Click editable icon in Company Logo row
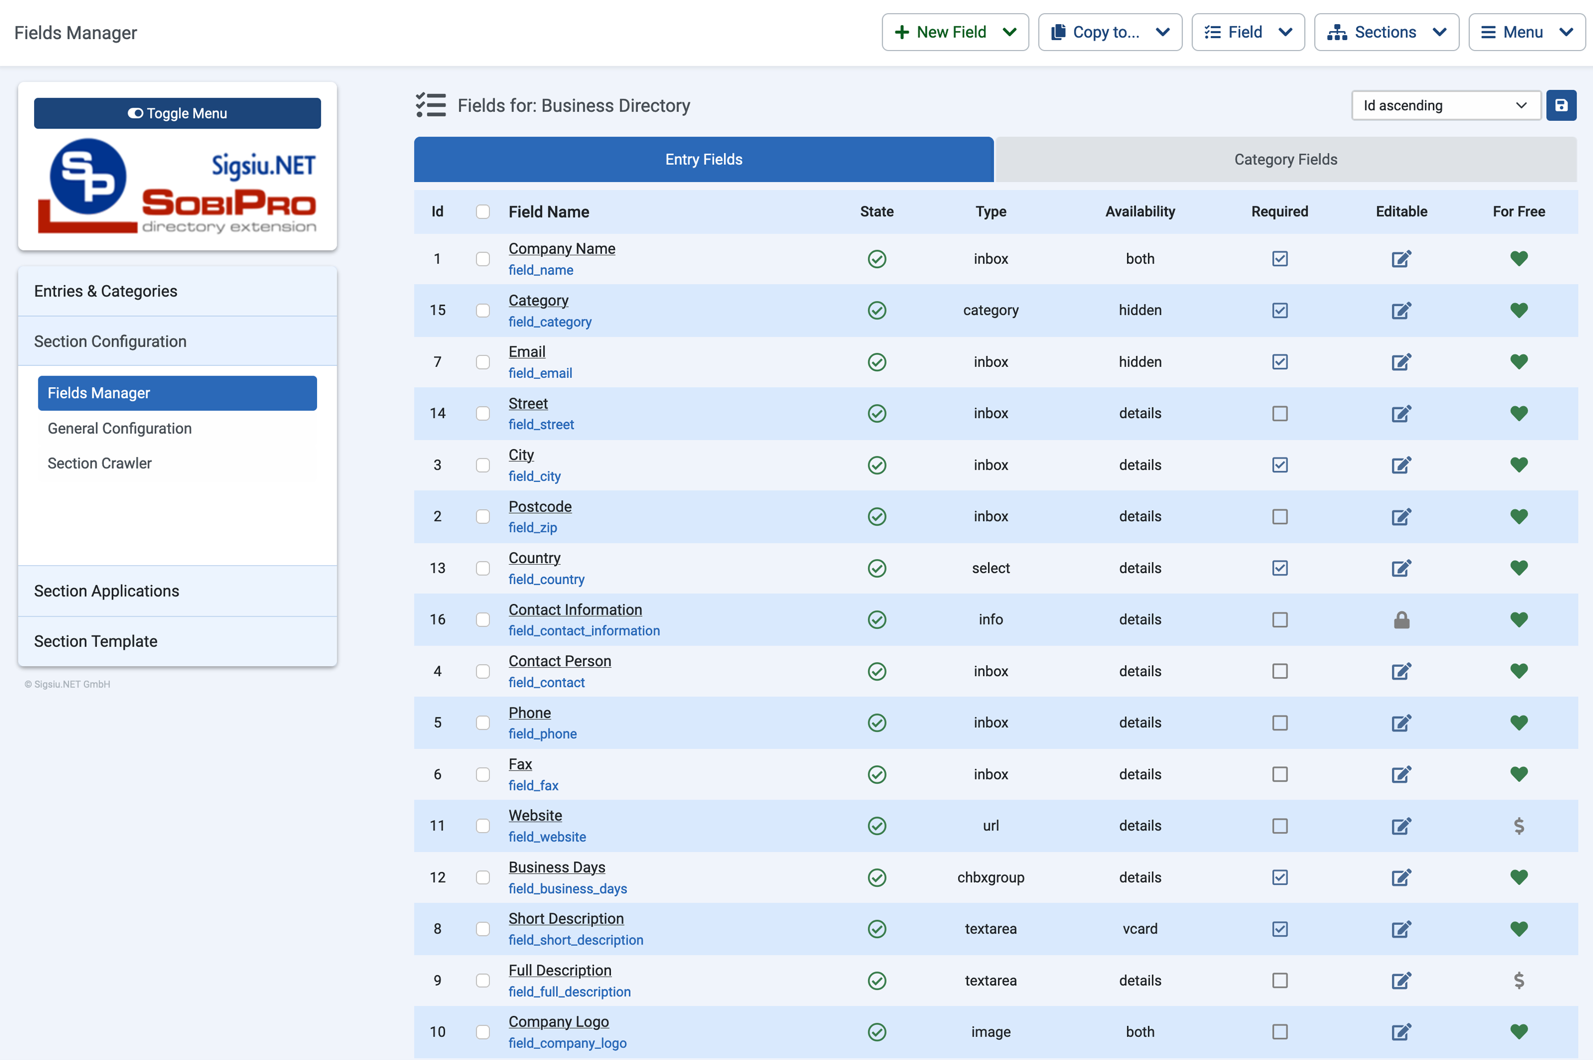This screenshot has width=1593, height=1060. pyautogui.click(x=1401, y=1031)
